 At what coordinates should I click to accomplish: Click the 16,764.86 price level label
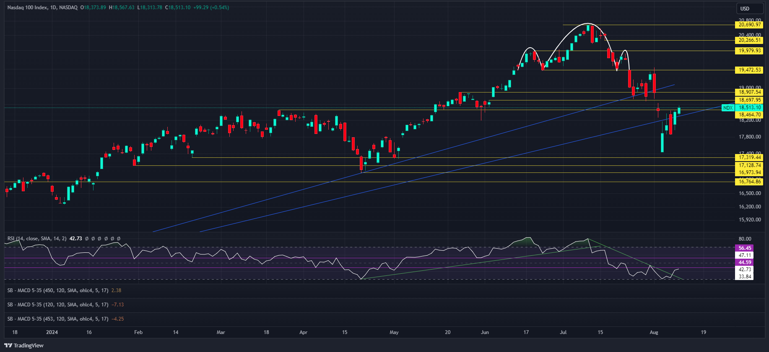[x=750, y=182]
